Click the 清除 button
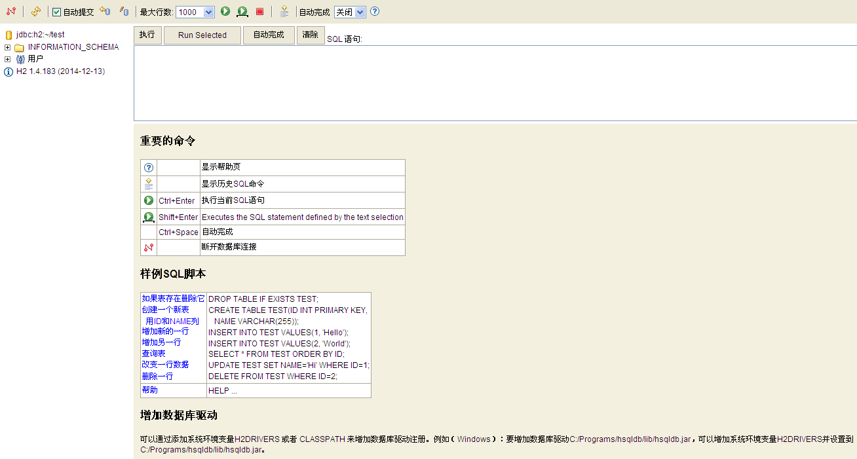 point(311,35)
